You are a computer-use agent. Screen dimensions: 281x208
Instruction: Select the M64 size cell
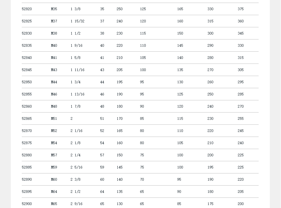(x=54, y=192)
